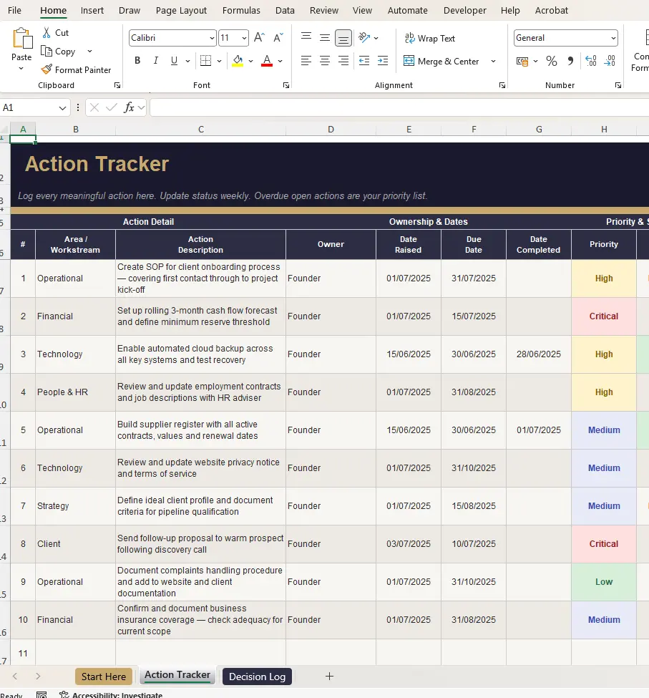The height and width of the screenshot is (698, 649).
Task: Expand the underline style dropdown
Action: pyautogui.click(x=187, y=61)
